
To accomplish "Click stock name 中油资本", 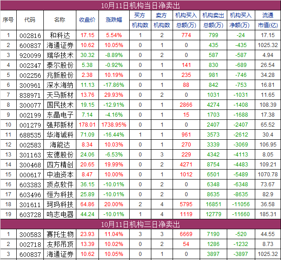I will (60, 175).
